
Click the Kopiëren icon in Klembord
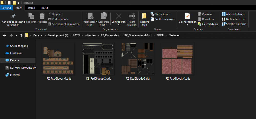pyautogui.click(x=31, y=17)
